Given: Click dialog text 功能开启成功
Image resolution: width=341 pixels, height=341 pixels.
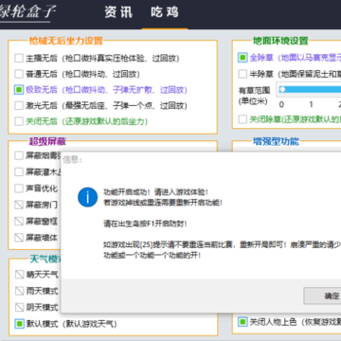Looking at the screenshot, I should pos(124,192).
